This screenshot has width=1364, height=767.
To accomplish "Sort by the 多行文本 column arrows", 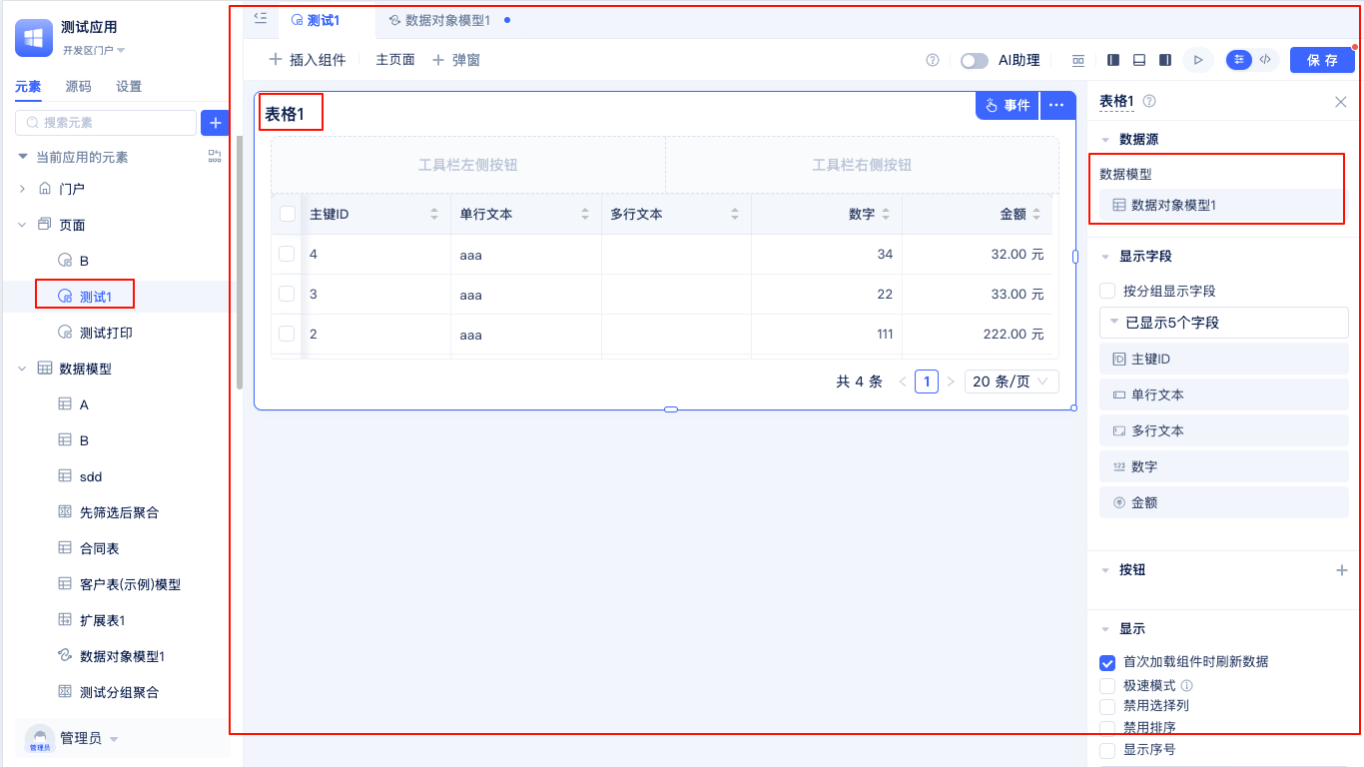I will (x=735, y=214).
